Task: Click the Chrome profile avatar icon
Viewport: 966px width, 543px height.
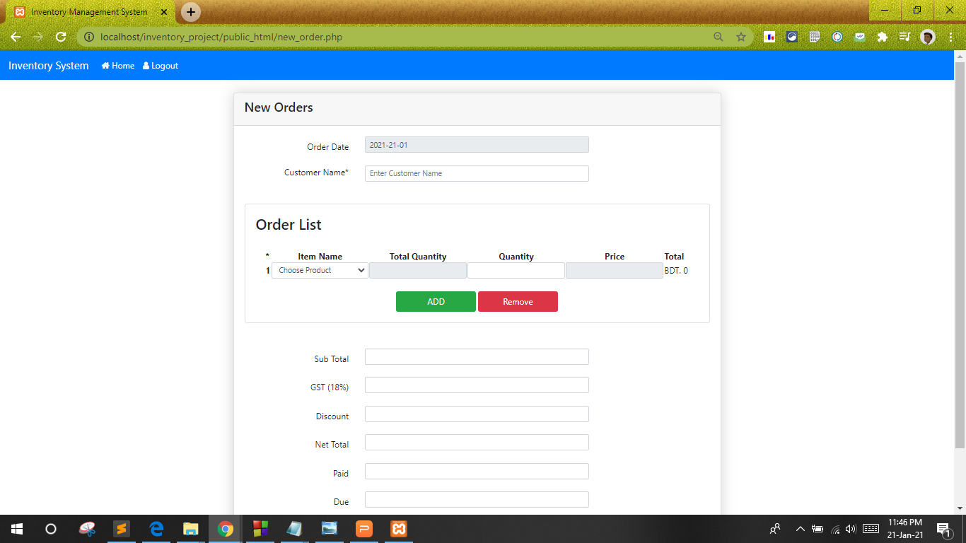Action: pos(927,37)
